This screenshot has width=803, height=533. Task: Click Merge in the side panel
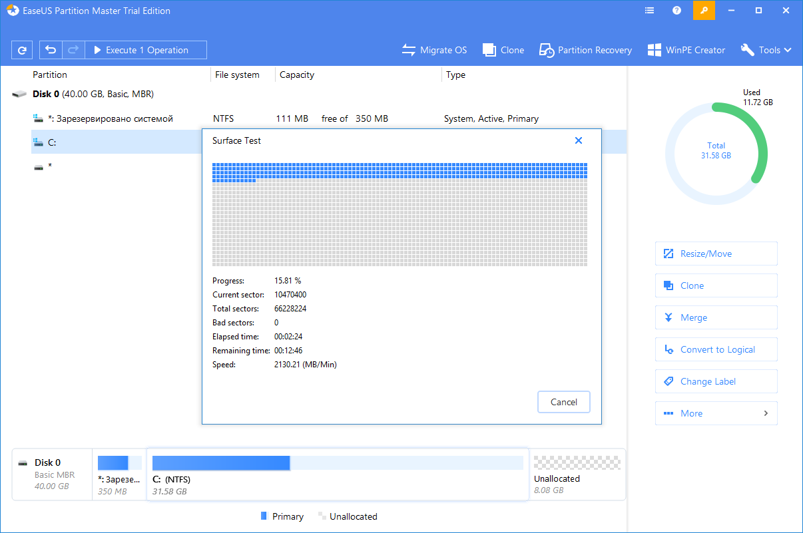716,317
